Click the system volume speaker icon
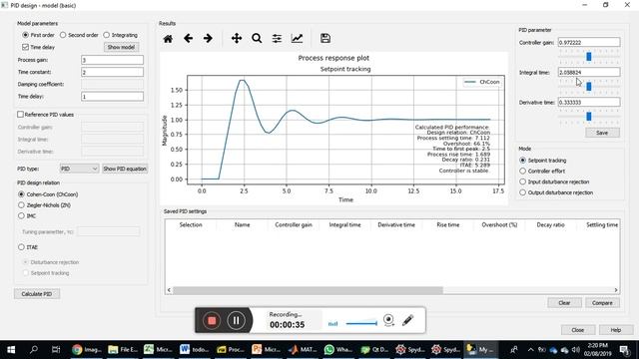639x359 pixels. pos(575,349)
